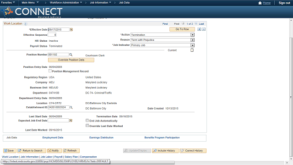Switch to the Payroll tab link
Image resolution: width=293 pixels, height=165 pixels.
[x=58, y=157]
